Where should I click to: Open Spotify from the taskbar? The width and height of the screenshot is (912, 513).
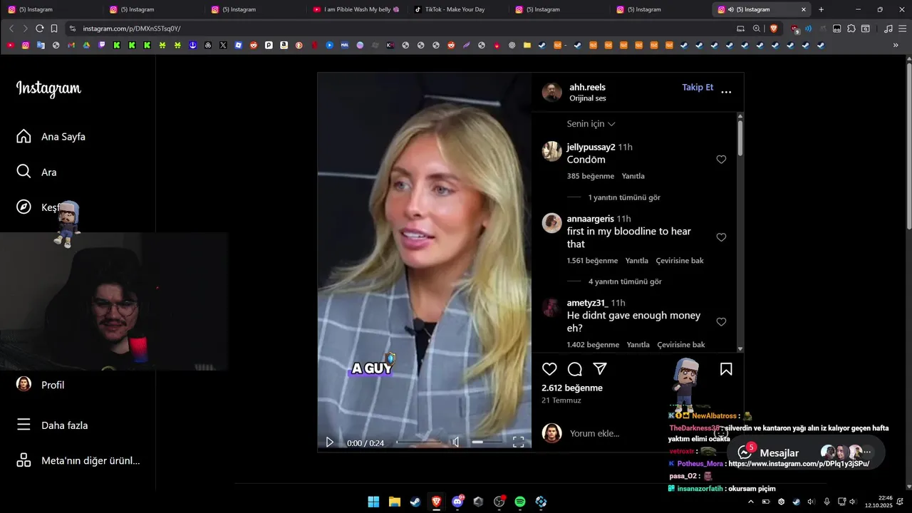click(x=520, y=502)
